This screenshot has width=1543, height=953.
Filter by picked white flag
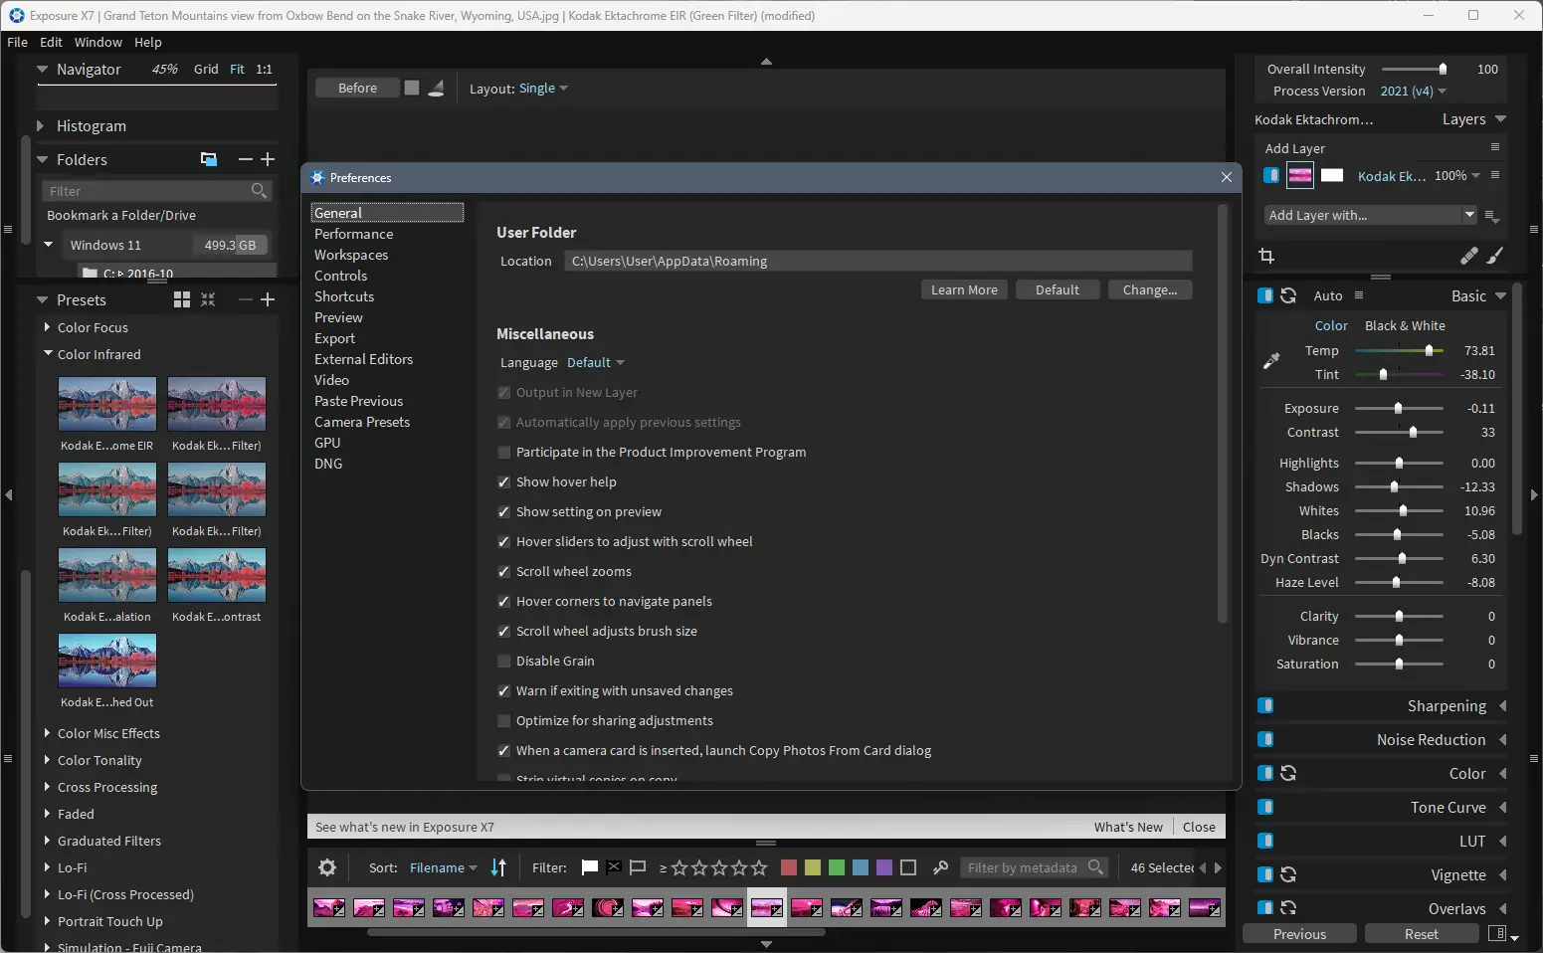click(x=589, y=867)
